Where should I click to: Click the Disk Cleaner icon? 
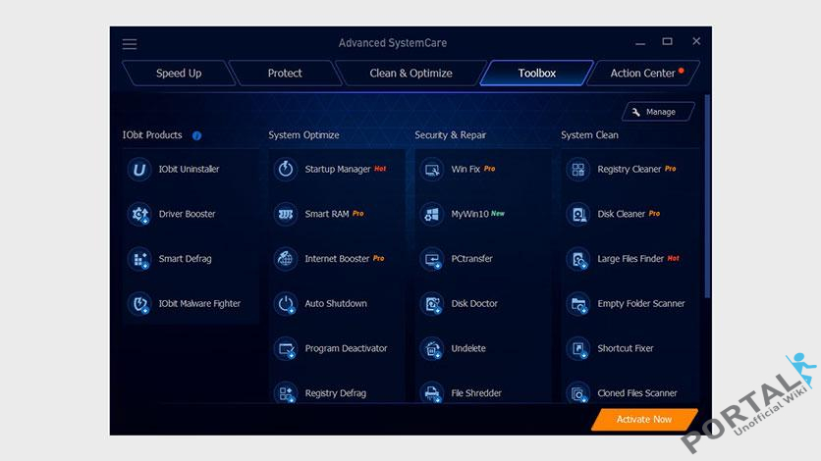[x=578, y=214]
